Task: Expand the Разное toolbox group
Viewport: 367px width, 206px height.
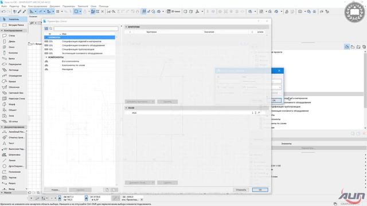Action: (2, 193)
